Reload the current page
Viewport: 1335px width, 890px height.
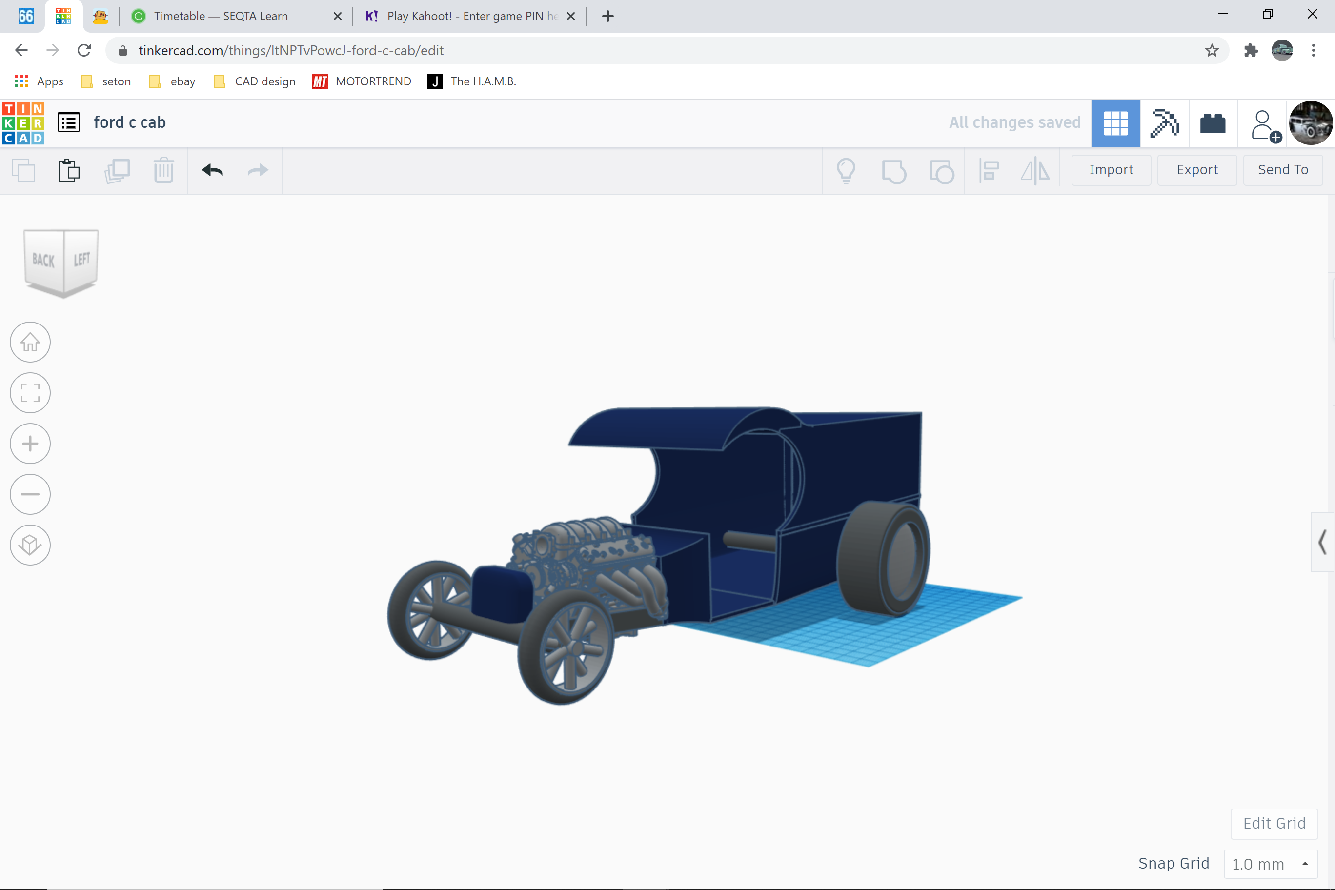pyautogui.click(x=84, y=51)
